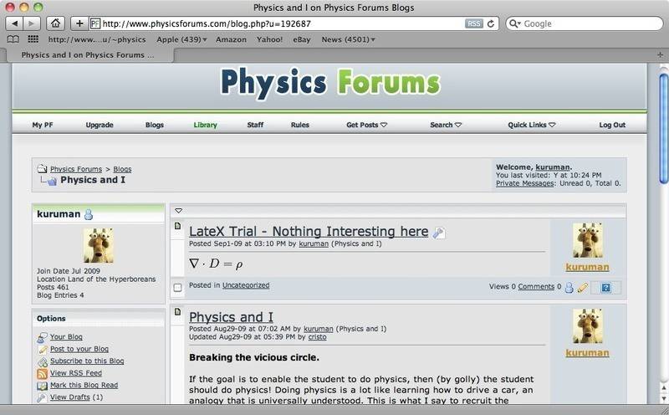669x415 pixels.
Task: Tick the checkbox on the LateX Trial post
Action: pos(178,287)
